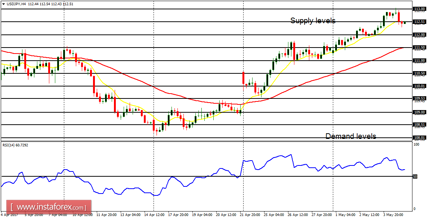Image resolution: width=427 pixels, height=219 pixels.
Task: Click the OHLC values 112.44 112.54 112.43 112.51
Action: pos(50,4)
